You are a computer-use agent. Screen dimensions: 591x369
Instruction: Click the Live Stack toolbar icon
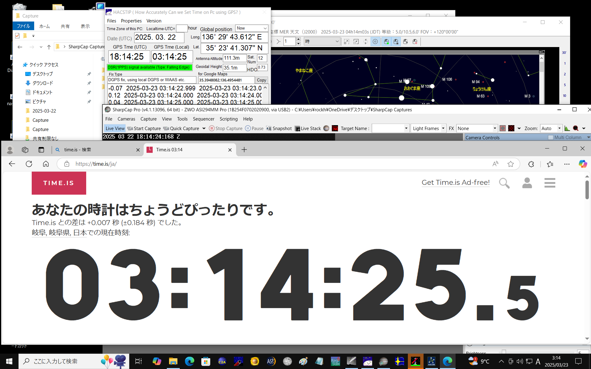pos(297,129)
